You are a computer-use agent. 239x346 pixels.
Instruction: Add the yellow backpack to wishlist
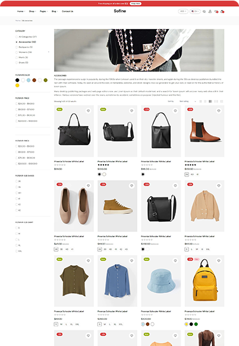tap(219, 260)
